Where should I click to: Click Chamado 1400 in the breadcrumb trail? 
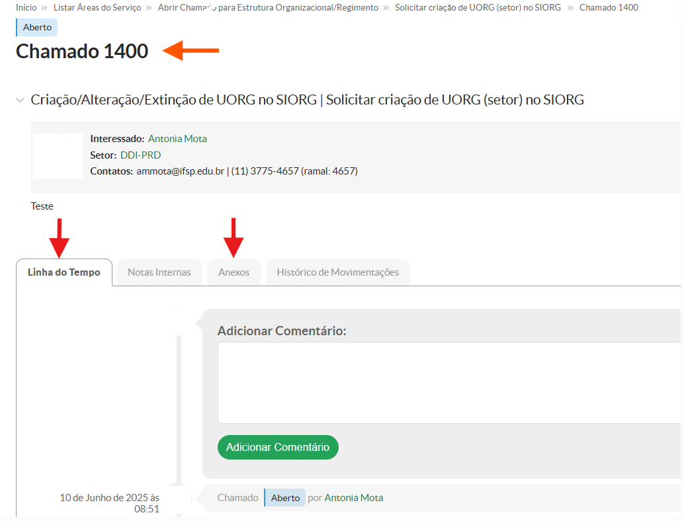click(609, 7)
